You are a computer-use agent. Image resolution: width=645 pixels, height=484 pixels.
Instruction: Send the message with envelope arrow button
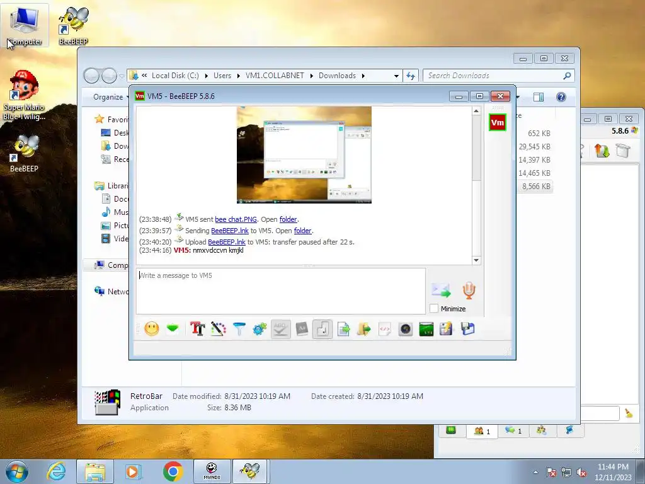(442, 290)
